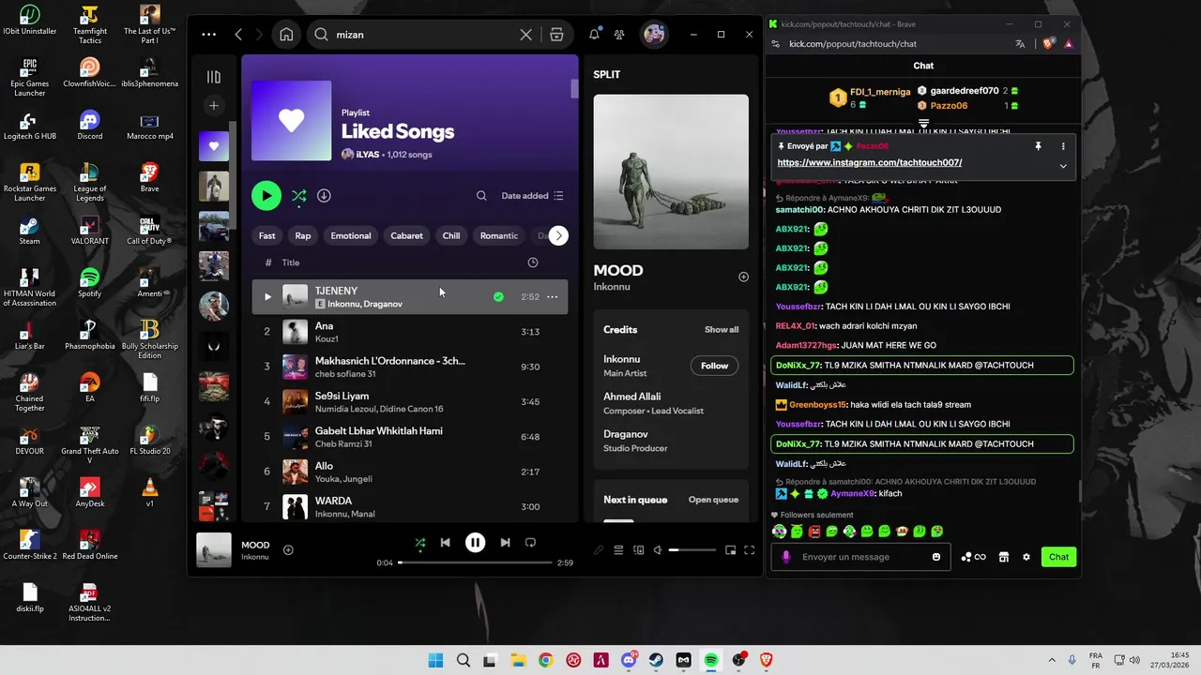The height and width of the screenshot is (675, 1201).
Task: Click 'Show all' credits link
Action: [x=722, y=330]
